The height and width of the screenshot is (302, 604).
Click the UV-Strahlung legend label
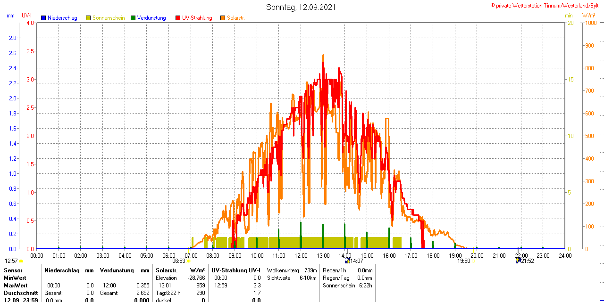click(x=197, y=18)
